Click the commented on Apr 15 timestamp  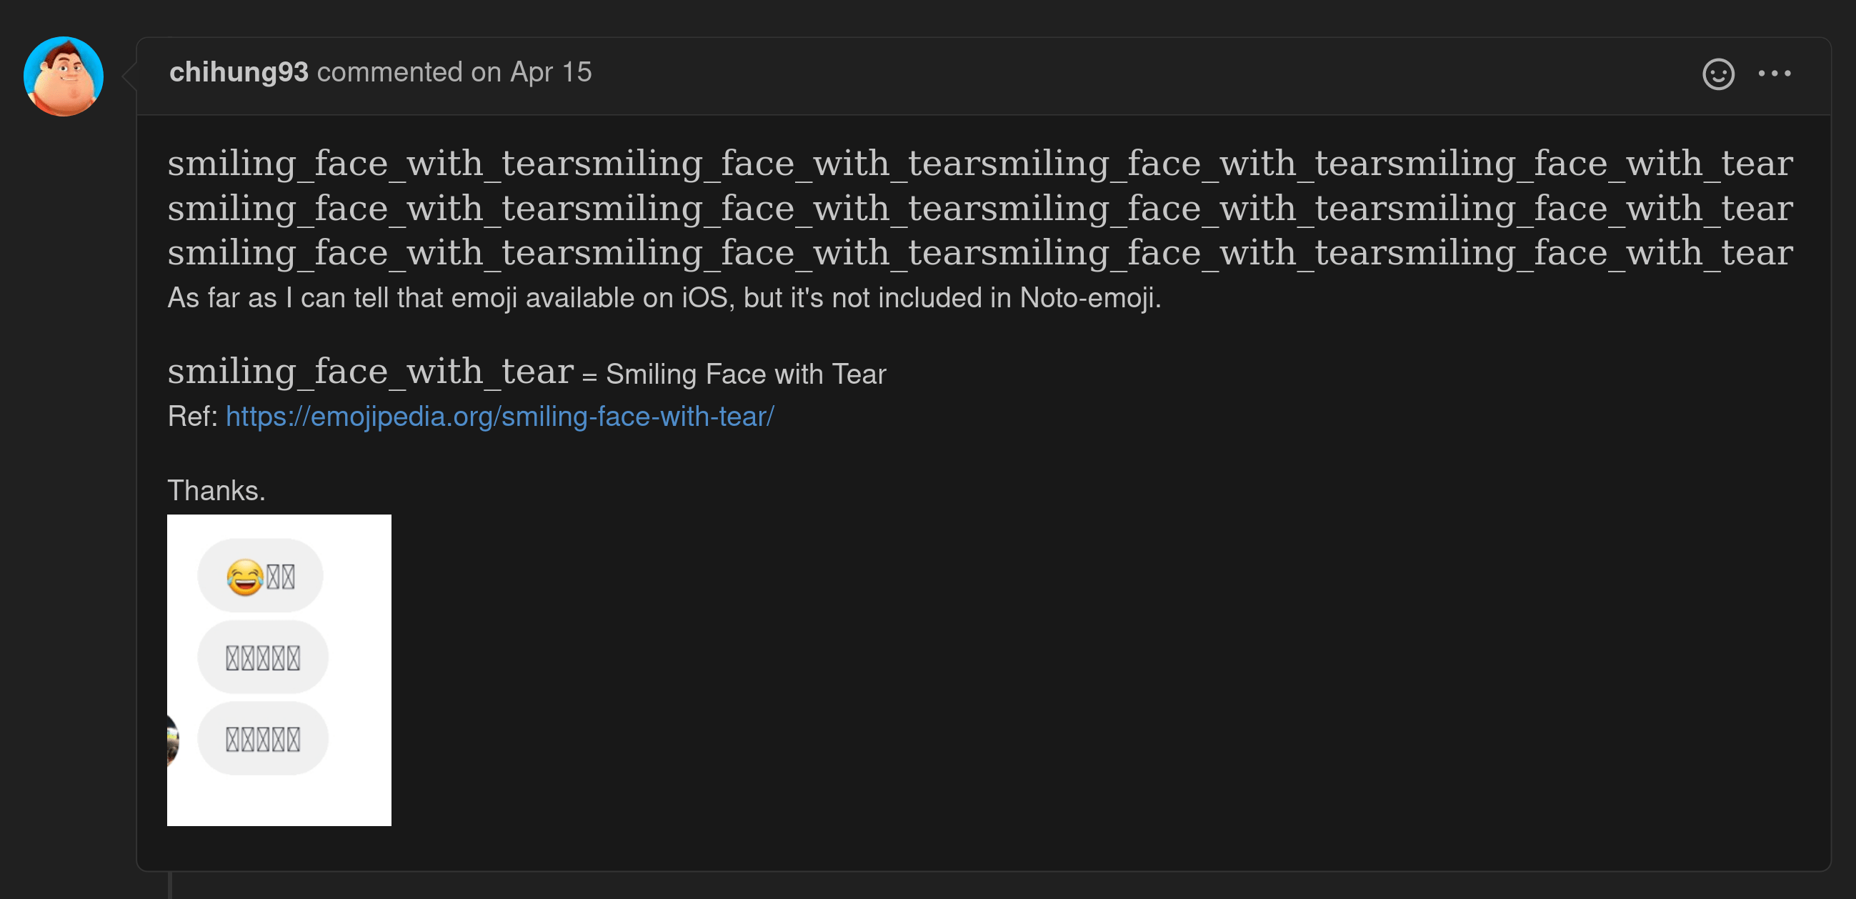(x=454, y=71)
